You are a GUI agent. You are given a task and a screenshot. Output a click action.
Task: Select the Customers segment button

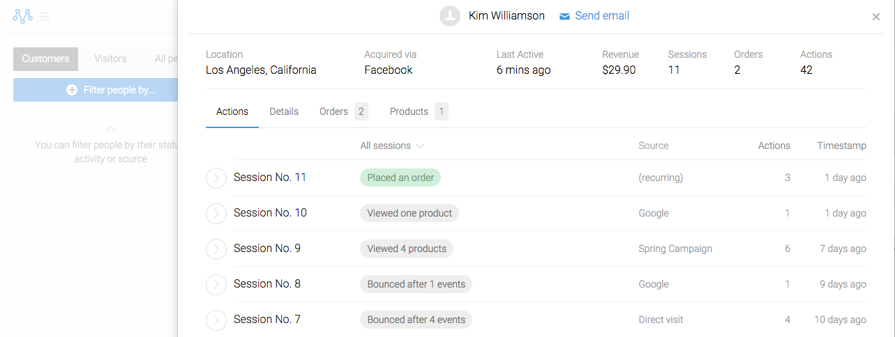[45, 58]
